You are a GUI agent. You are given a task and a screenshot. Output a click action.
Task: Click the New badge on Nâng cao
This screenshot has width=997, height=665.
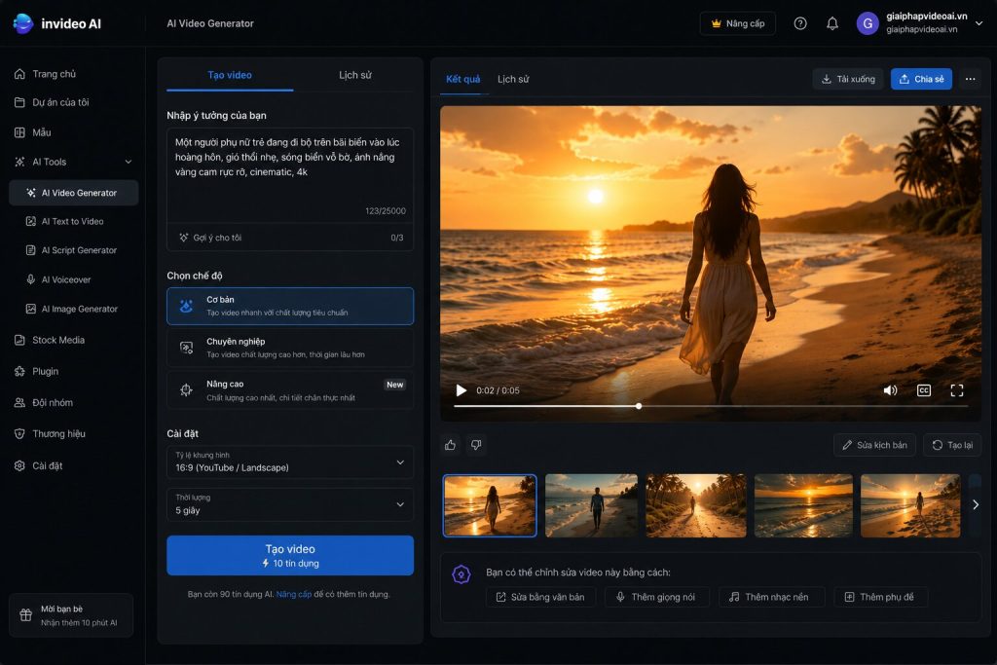click(x=395, y=385)
